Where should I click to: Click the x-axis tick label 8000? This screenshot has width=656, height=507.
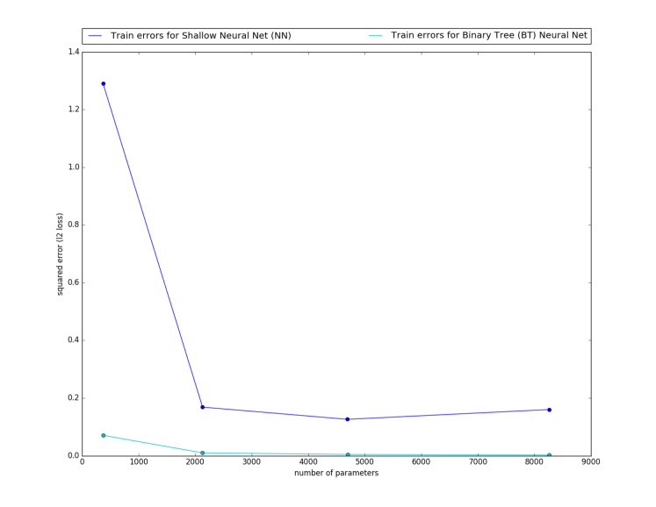point(534,462)
